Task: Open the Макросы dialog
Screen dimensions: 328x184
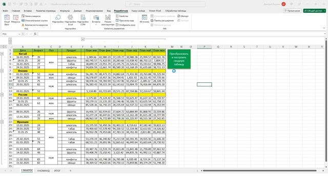Action: [15, 19]
